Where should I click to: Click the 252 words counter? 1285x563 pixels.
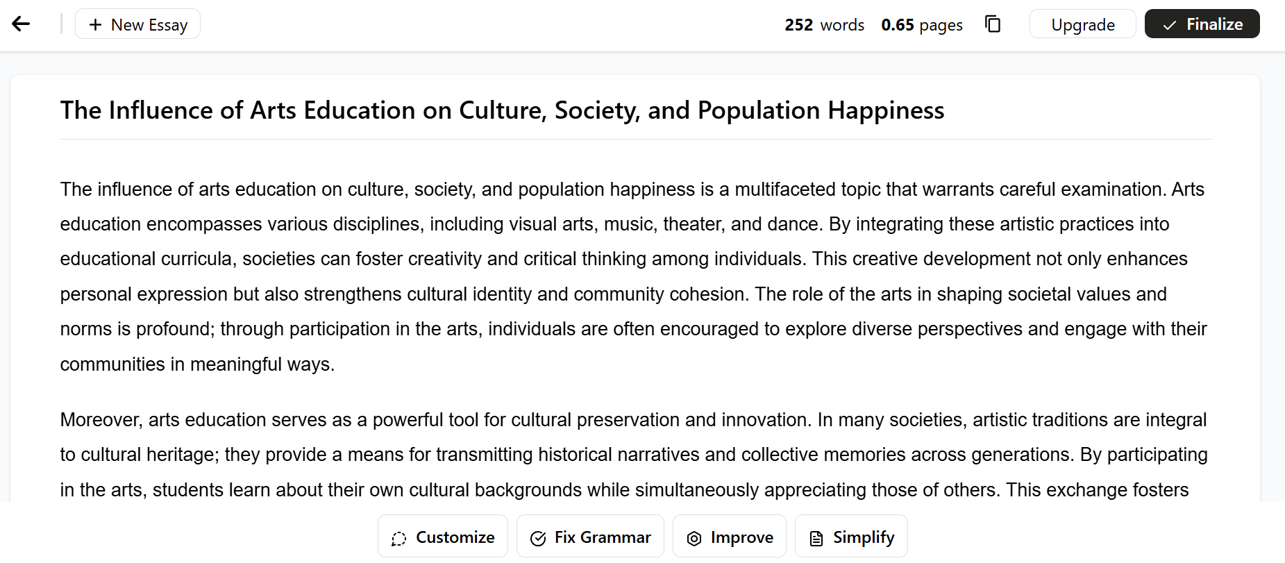click(x=824, y=25)
